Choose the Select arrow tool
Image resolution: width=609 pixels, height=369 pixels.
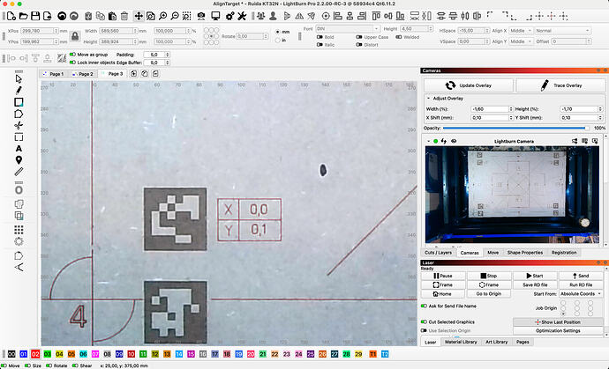(19, 79)
